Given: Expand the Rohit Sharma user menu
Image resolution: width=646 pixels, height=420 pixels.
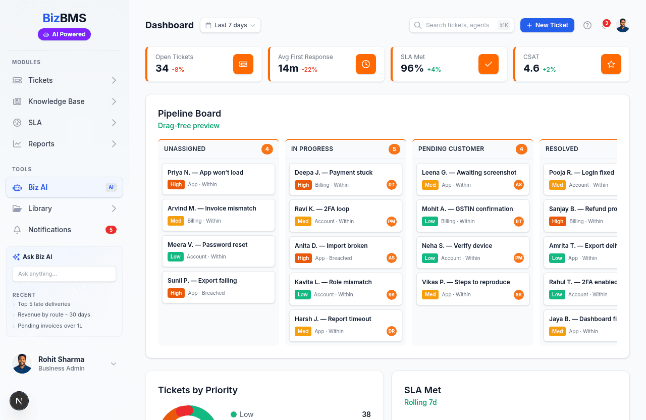Looking at the screenshot, I should coord(114,363).
